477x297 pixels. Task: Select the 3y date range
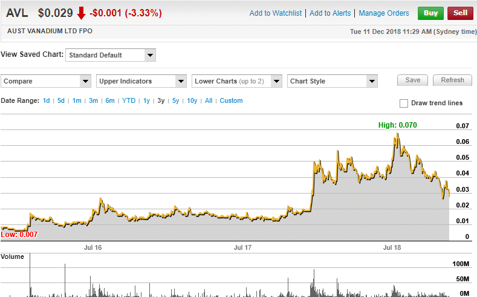click(x=161, y=101)
